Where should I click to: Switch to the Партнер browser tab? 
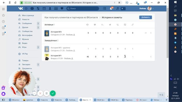[128, 100]
